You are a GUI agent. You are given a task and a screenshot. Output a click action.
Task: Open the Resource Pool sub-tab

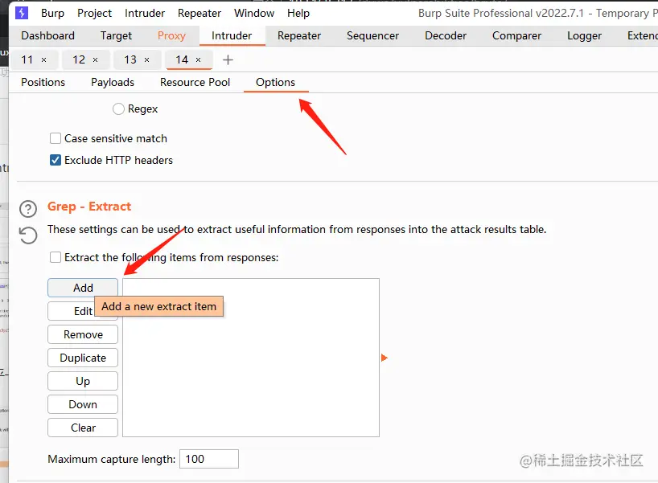(x=195, y=82)
